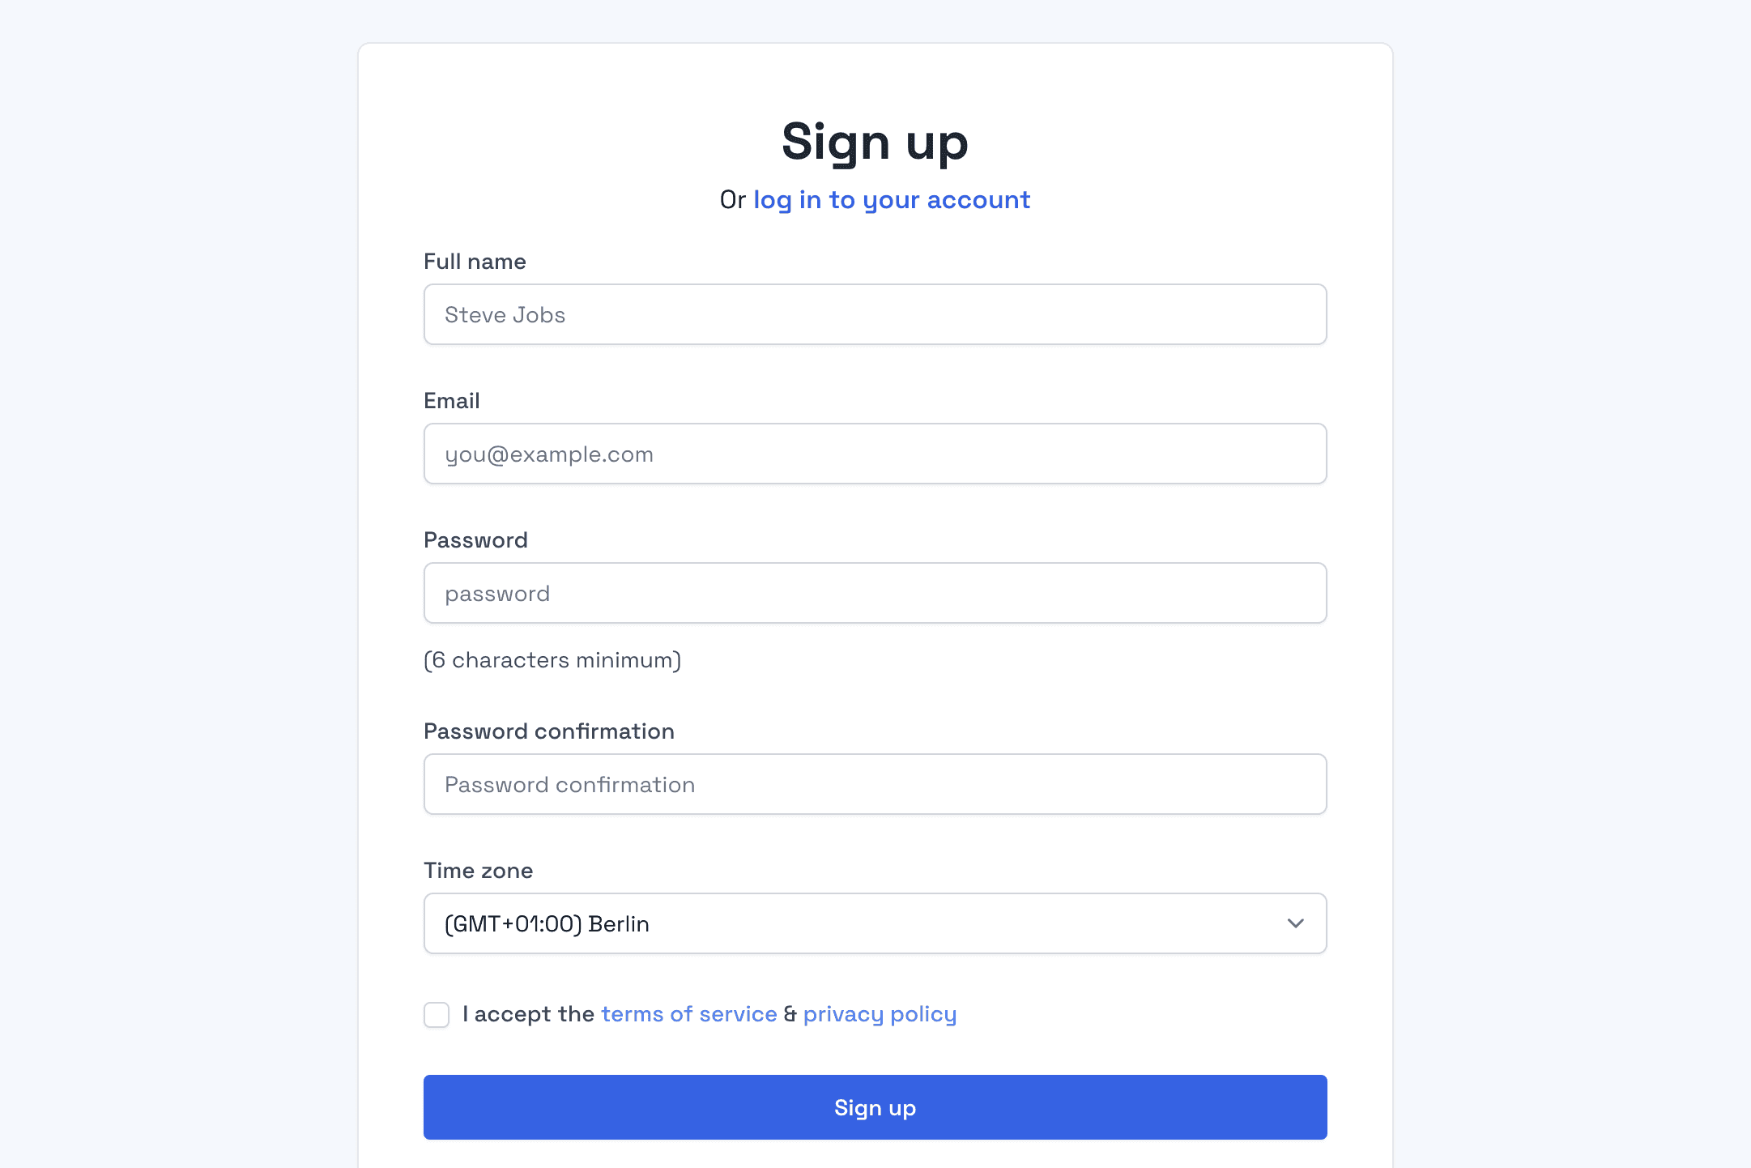The height and width of the screenshot is (1168, 1751).
Task: Click the 'Or' text before the login link
Action: [732, 200]
